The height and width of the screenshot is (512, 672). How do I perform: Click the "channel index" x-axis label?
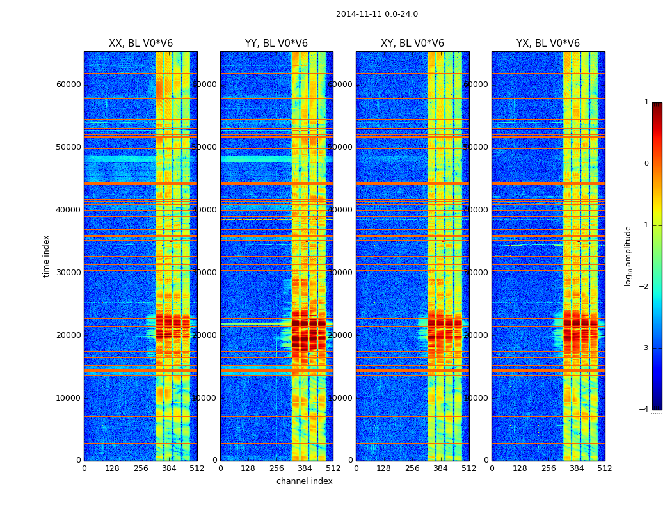(304, 481)
